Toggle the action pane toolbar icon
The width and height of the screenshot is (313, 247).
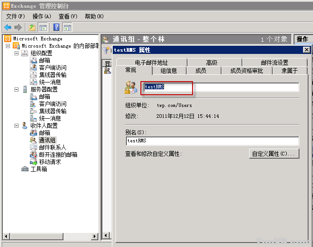coord(67,27)
